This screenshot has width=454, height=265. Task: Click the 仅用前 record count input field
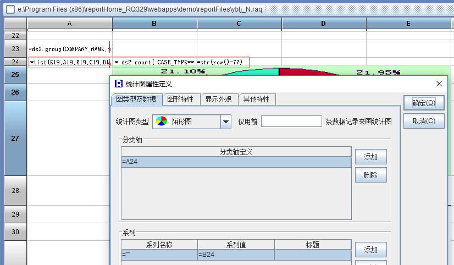pos(291,122)
